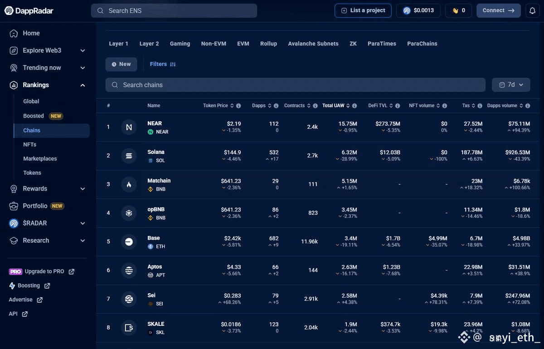
Task: Toggle the New chains filter
Action: tap(121, 64)
